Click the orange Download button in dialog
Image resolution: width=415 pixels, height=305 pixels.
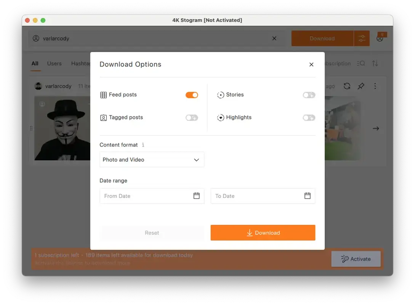(x=263, y=233)
